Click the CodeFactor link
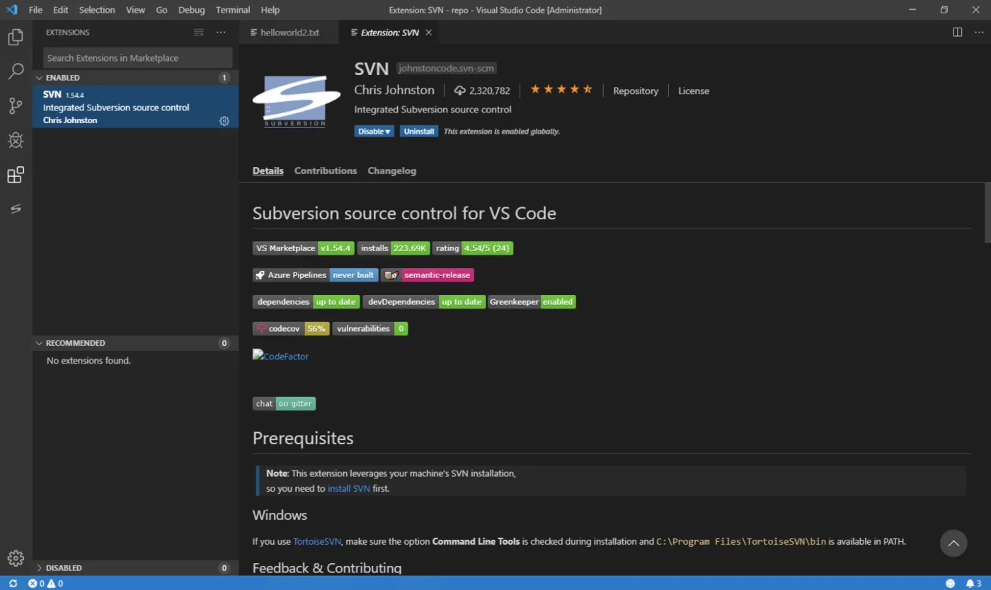This screenshot has height=590, width=991. [x=281, y=356]
